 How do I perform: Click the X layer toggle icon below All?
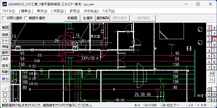point(212,79)
